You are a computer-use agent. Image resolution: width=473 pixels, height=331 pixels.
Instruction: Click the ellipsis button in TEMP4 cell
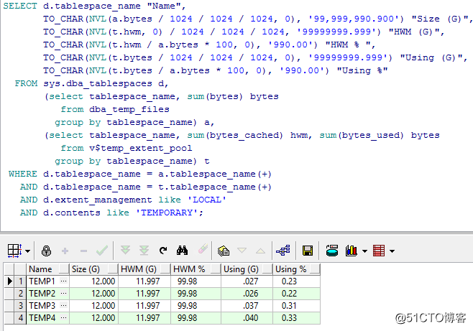pyautogui.click(x=63, y=318)
